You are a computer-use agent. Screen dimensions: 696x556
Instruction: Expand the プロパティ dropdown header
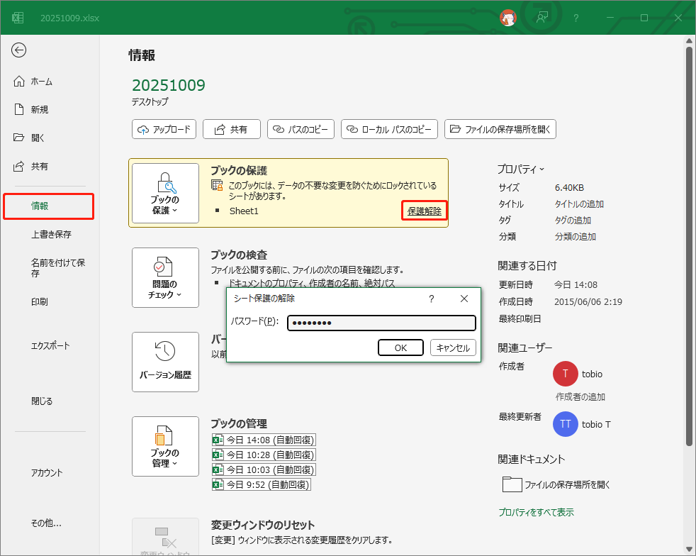pyautogui.click(x=521, y=169)
